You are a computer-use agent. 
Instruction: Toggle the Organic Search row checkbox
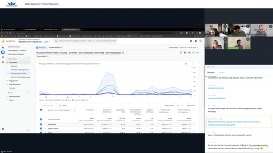41,129
